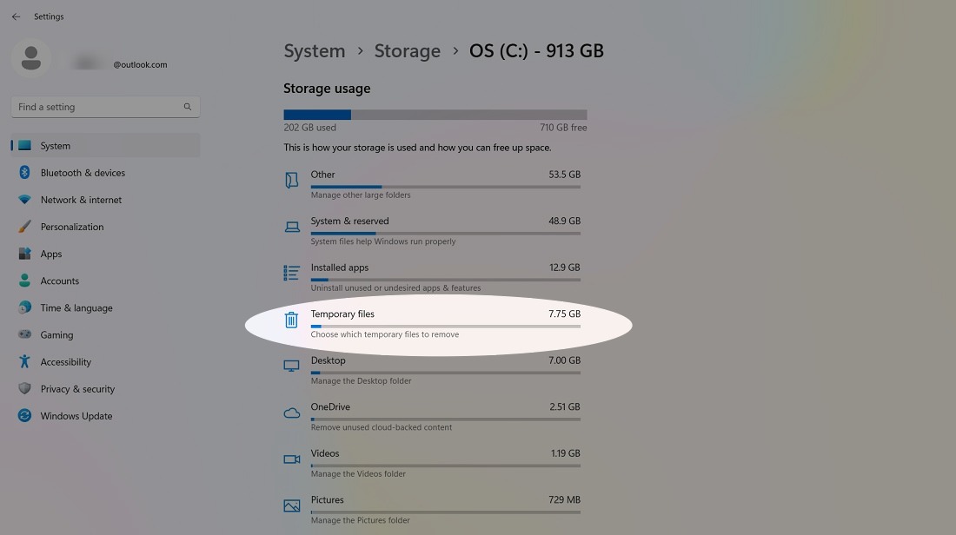Select Apps in the navigation sidebar
The height and width of the screenshot is (535, 956).
click(51, 254)
